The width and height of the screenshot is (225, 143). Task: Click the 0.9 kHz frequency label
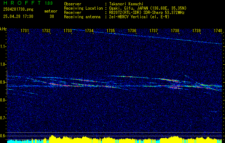click(3, 82)
